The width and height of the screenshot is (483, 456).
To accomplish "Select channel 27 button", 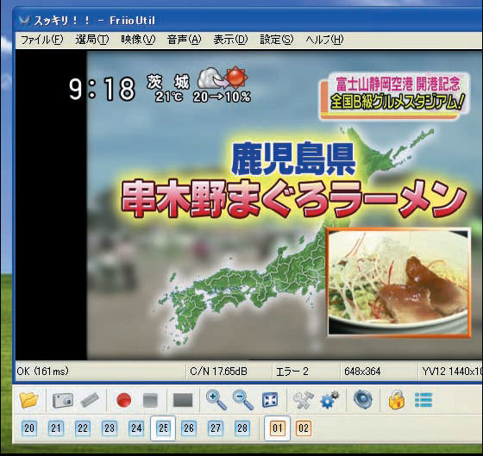I will click(216, 428).
